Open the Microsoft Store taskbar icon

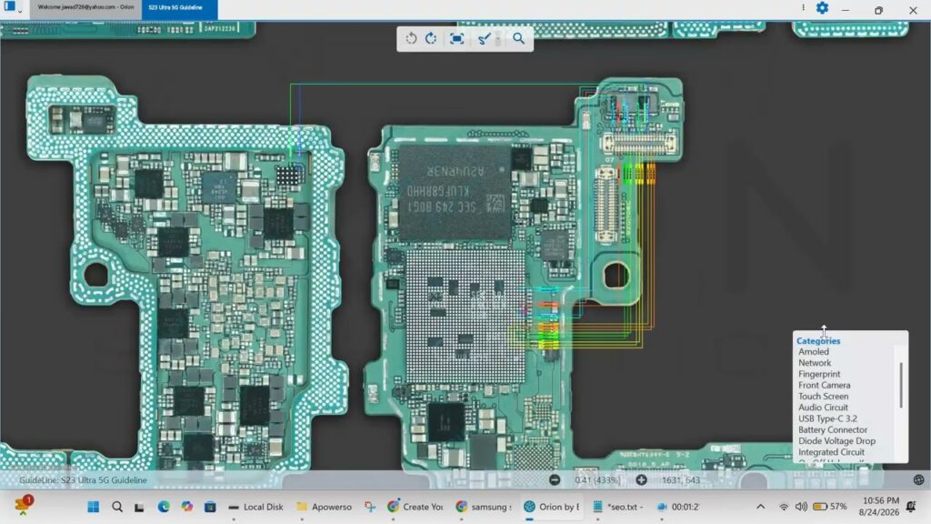coord(210,507)
